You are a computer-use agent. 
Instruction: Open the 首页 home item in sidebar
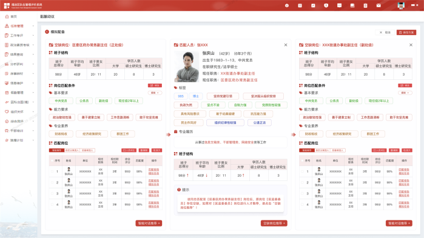pos(13,17)
